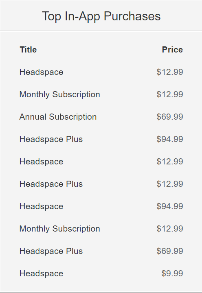Screen dimensions: 202x293
Task: Click the $9.99 price value
Action: (172, 273)
